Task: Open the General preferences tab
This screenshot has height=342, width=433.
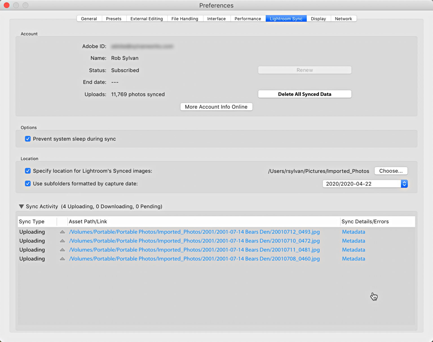Action: [89, 19]
